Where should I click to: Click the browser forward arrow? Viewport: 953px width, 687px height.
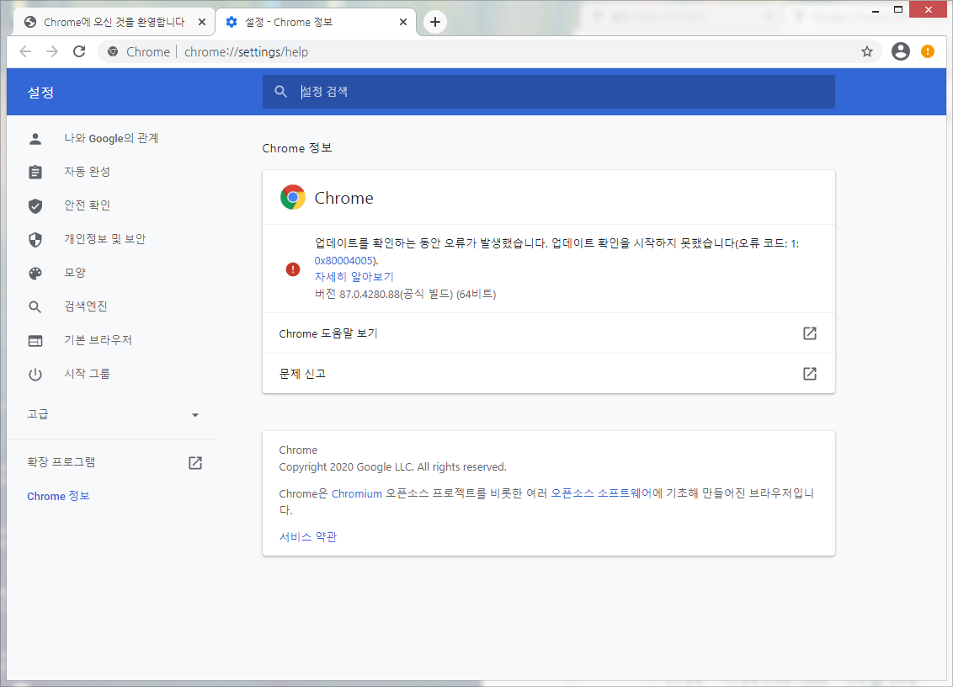pyautogui.click(x=52, y=51)
